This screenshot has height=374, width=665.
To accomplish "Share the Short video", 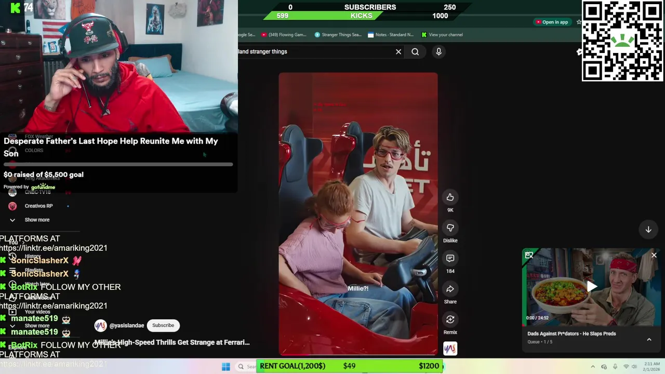I will pyautogui.click(x=450, y=289).
